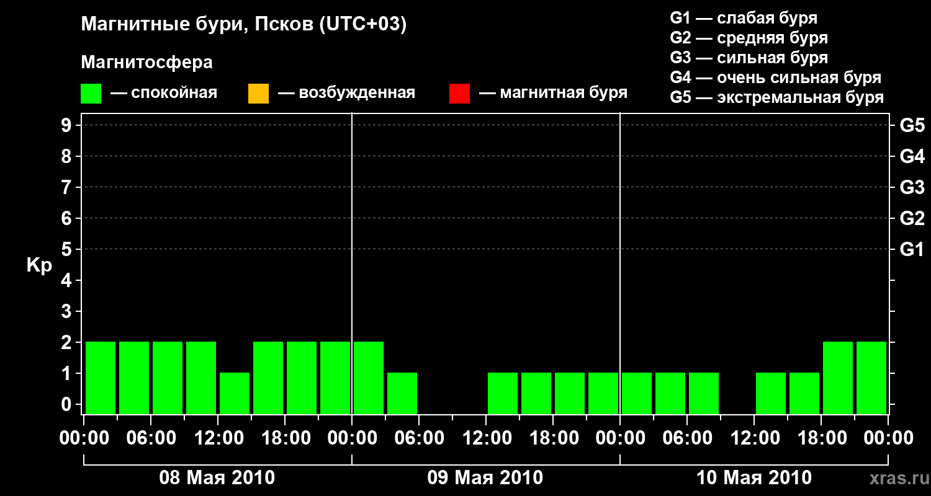Click the red 'магнитная буря' legend swatch
This screenshot has width=931, height=496.
(459, 94)
